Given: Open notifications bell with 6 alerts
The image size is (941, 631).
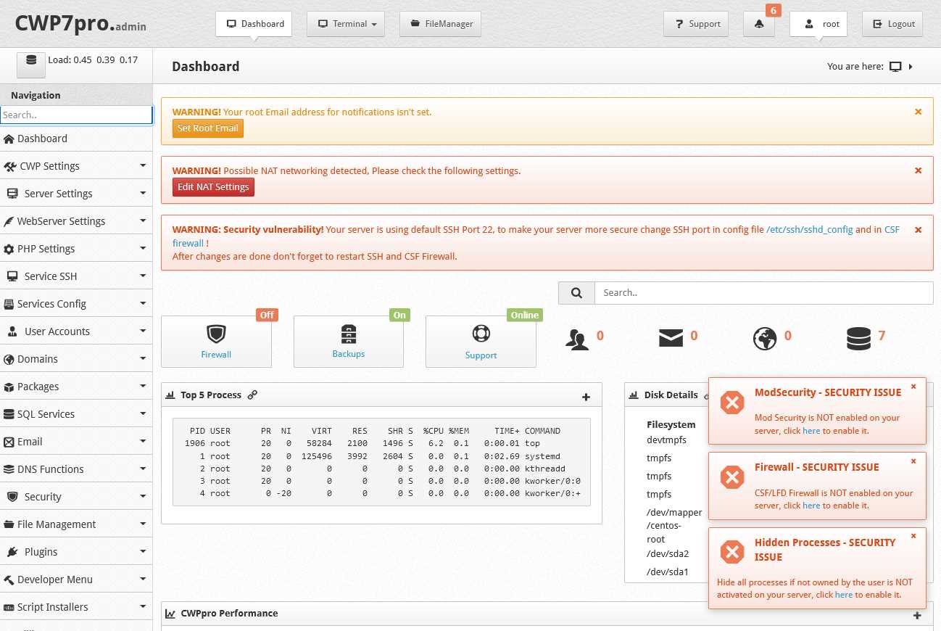Looking at the screenshot, I should (x=759, y=24).
